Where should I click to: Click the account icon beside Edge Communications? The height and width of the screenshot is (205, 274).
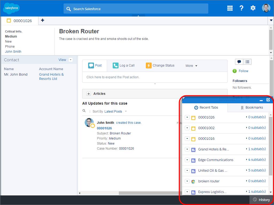pos(193,160)
